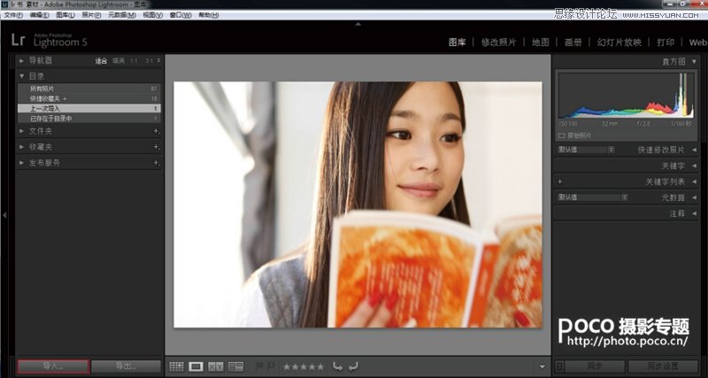Set navigator zoom to Fill

coord(119,61)
